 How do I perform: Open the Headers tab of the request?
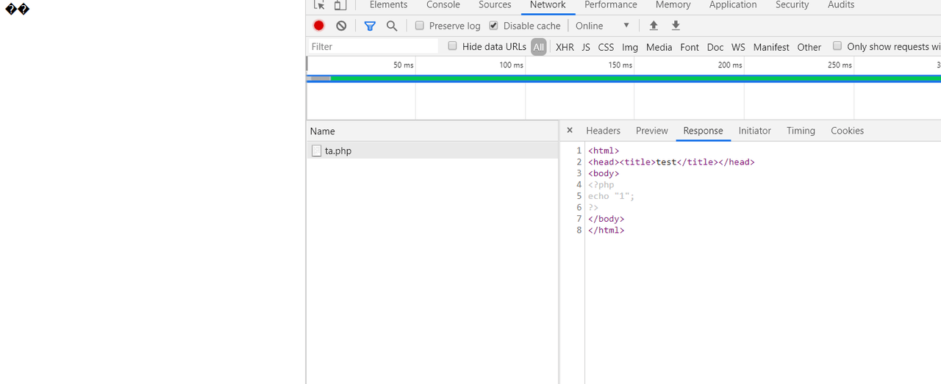coord(603,131)
